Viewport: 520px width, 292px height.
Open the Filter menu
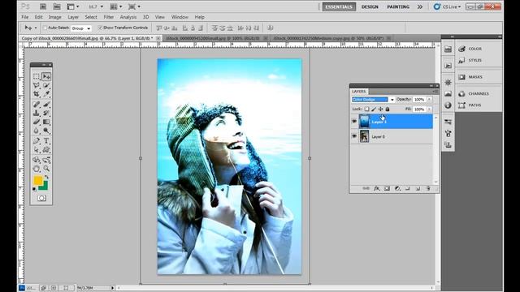click(x=108, y=17)
